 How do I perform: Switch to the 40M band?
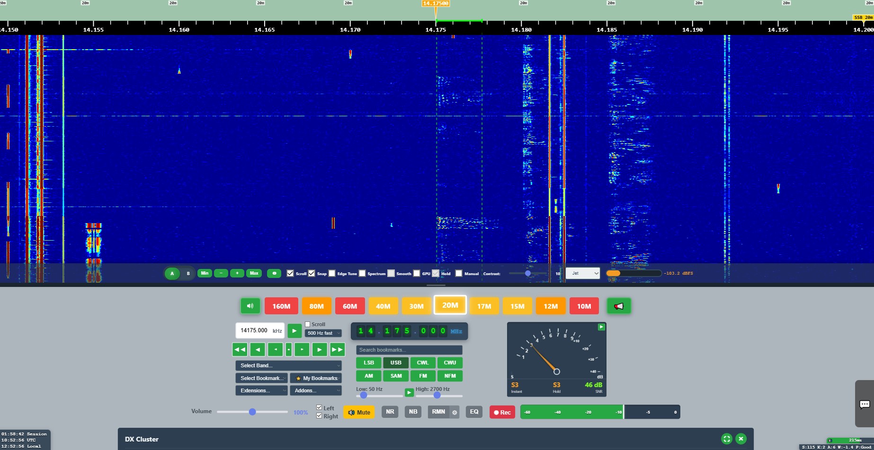pyautogui.click(x=383, y=306)
